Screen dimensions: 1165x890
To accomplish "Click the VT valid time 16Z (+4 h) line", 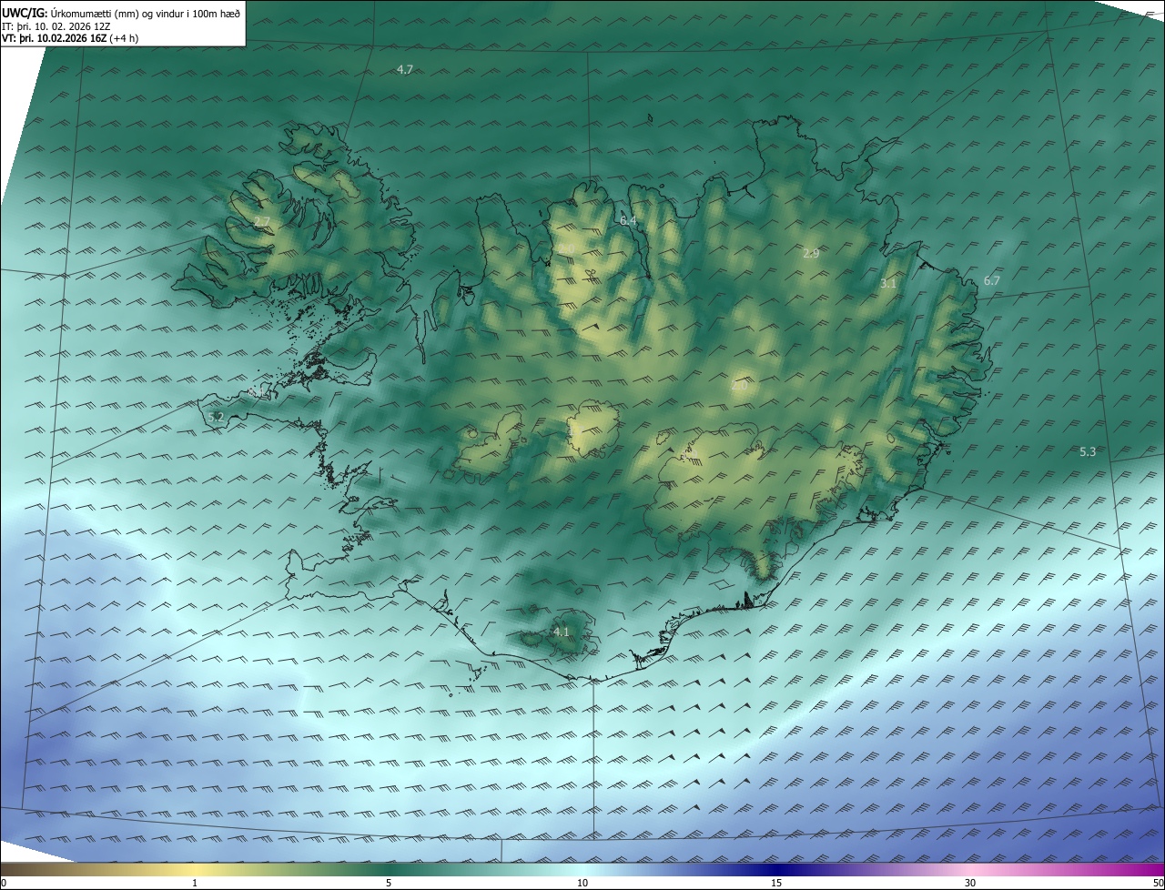I will 70,38.
